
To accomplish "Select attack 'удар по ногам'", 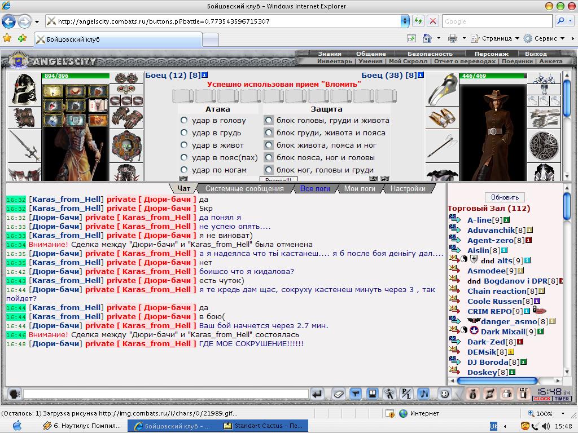I will click(184, 170).
